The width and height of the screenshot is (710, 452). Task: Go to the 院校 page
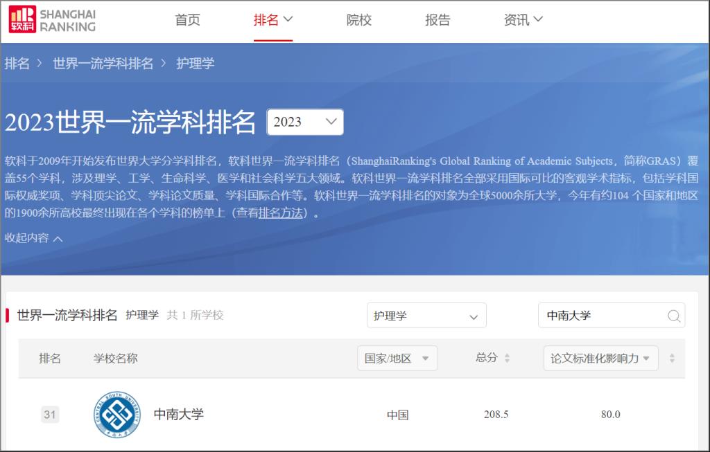click(358, 20)
